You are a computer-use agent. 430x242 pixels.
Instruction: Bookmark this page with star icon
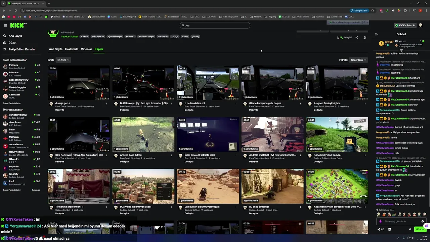(x=373, y=10)
